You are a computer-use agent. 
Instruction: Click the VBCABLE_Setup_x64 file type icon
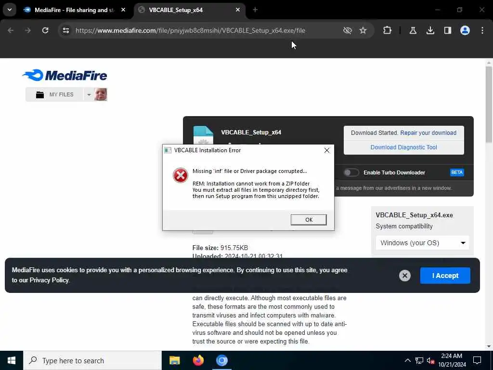point(203,135)
